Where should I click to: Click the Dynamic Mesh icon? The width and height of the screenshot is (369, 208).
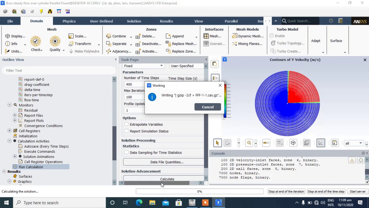(x=234, y=36)
